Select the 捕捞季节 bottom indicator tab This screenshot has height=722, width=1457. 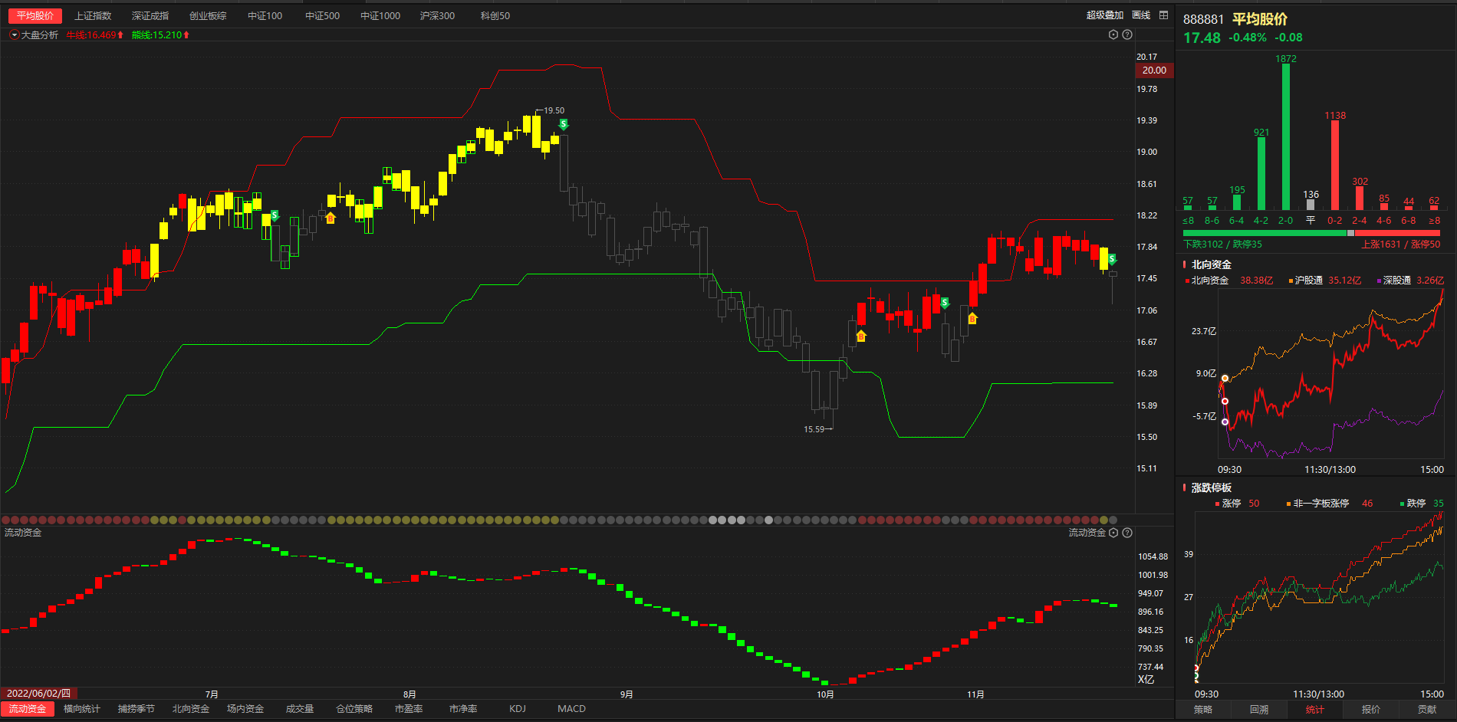tap(136, 709)
